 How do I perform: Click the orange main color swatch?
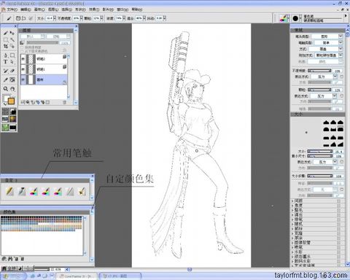tap(11, 101)
